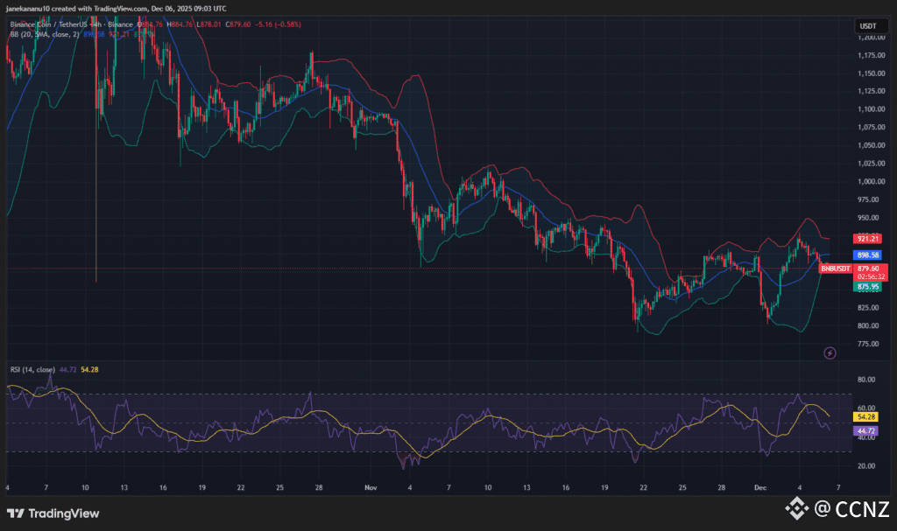
Task: Click the purple 44.72 RSI value label
Action: point(867,432)
